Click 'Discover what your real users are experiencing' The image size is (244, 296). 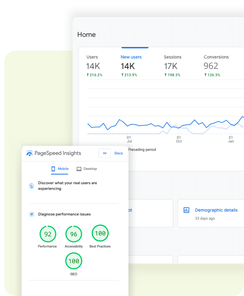[x=68, y=186]
